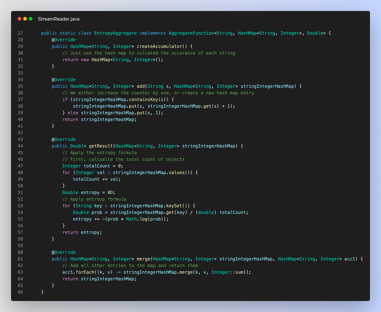The height and width of the screenshot is (312, 381).
Task: Click the getResult method name
Action: coord(101,146)
